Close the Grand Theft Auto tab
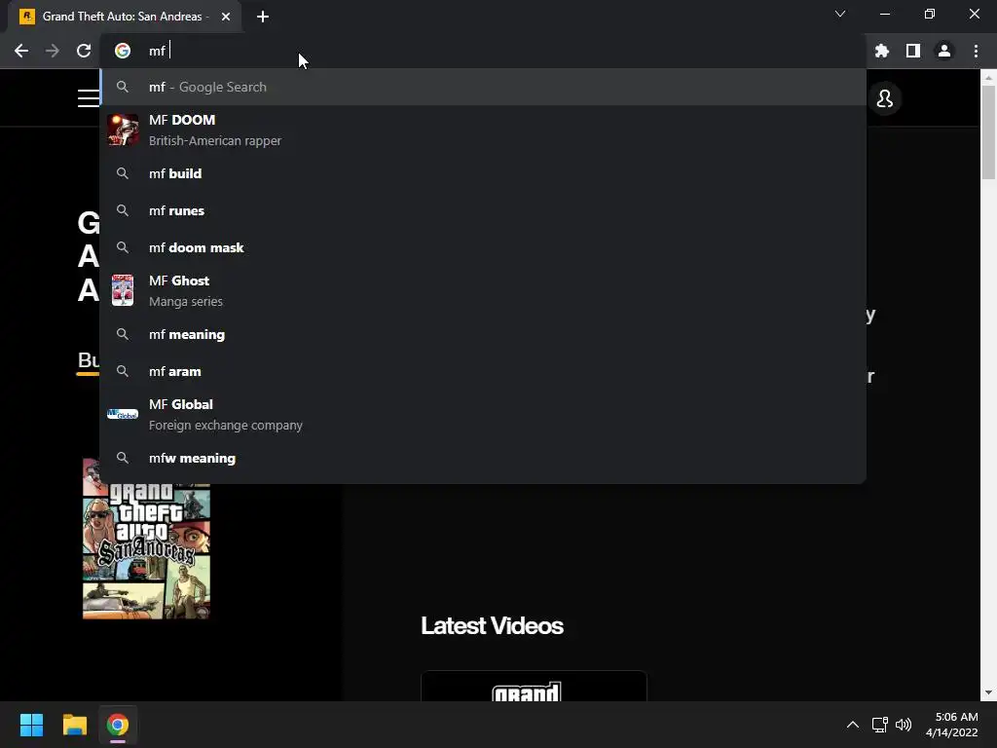This screenshot has width=997, height=748. pos(226,17)
